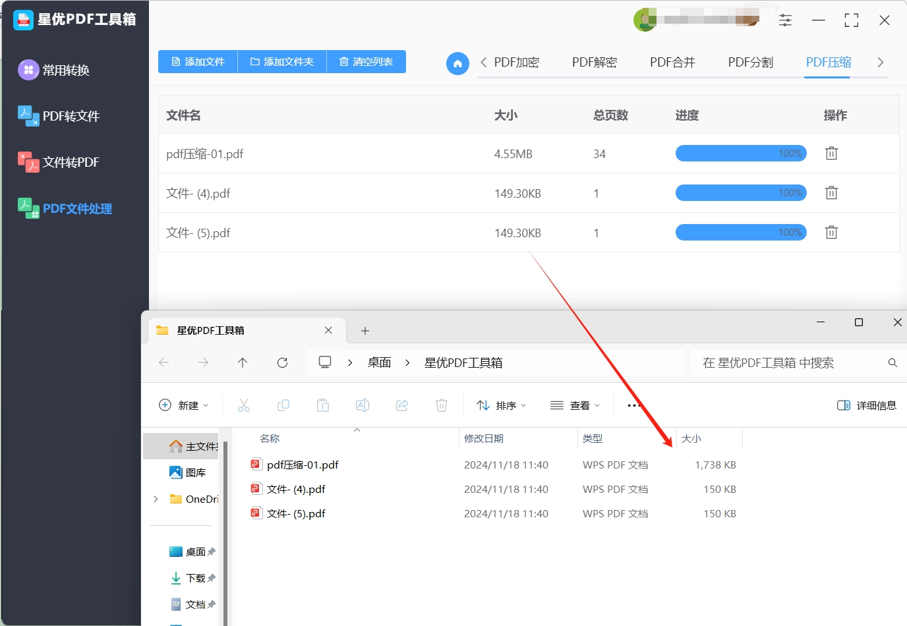The height and width of the screenshot is (626, 907).
Task: Click 星优PDF工具箱 in address breadcrumb
Action: pos(463,362)
